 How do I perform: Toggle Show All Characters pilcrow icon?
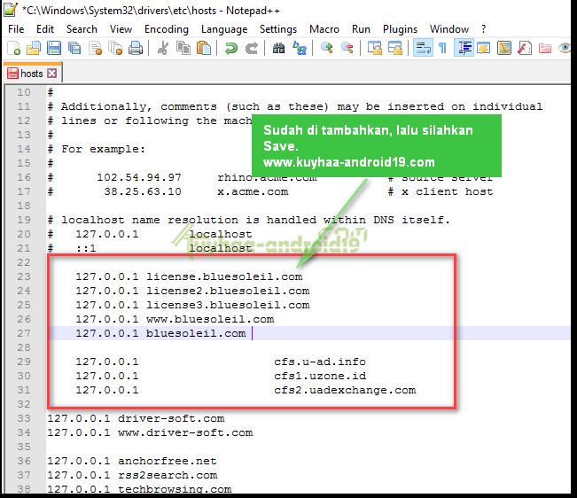[x=443, y=48]
